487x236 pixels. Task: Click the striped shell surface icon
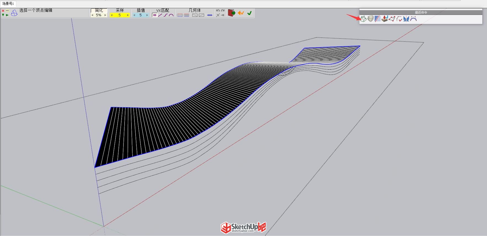[371, 19]
